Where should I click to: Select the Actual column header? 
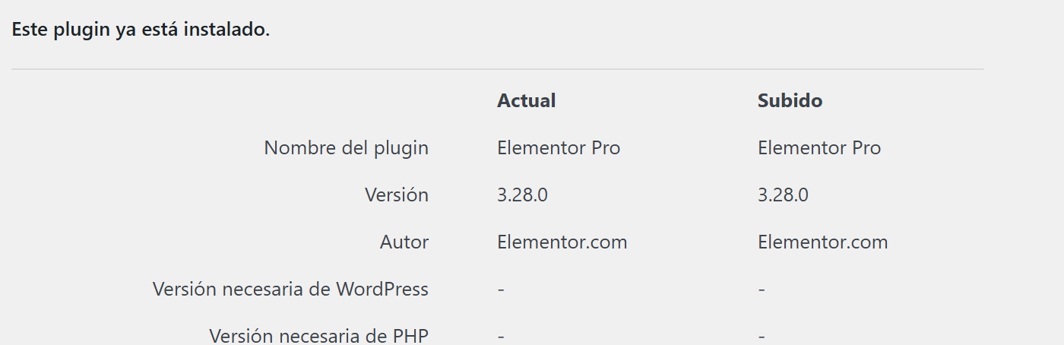tap(527, 100)
